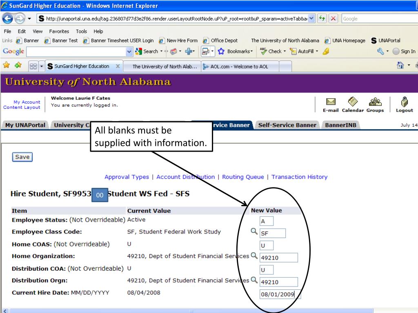Click the browser Forward arrow button
The image size is (418, 313).
point(20,19)
